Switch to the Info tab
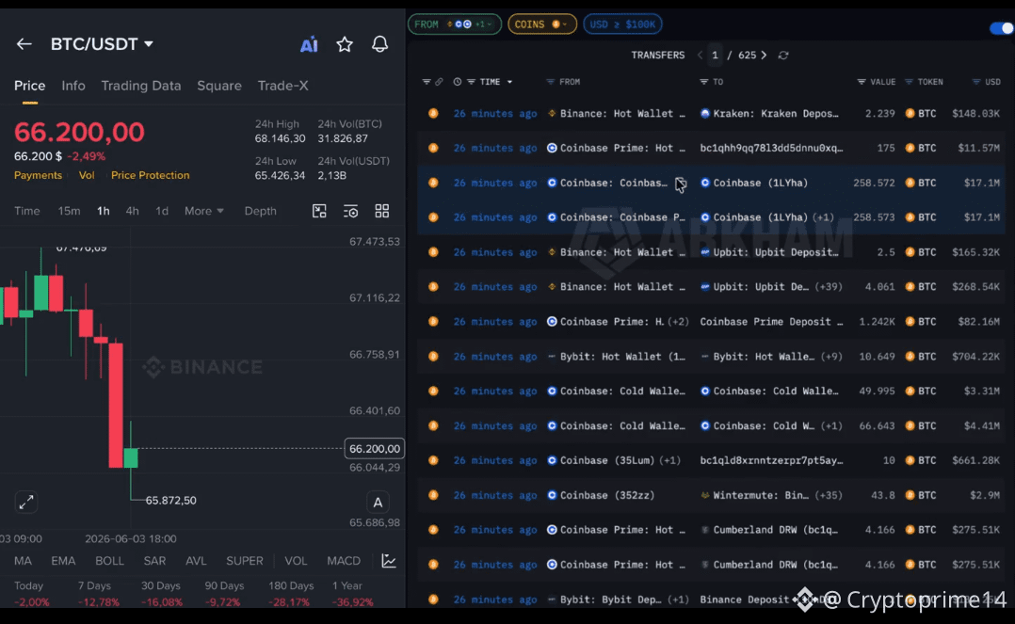This screenshot has height=624, width=1015. click(x=73, y=86)
